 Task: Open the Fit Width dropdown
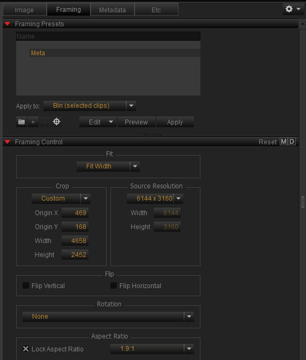[108, 166]
